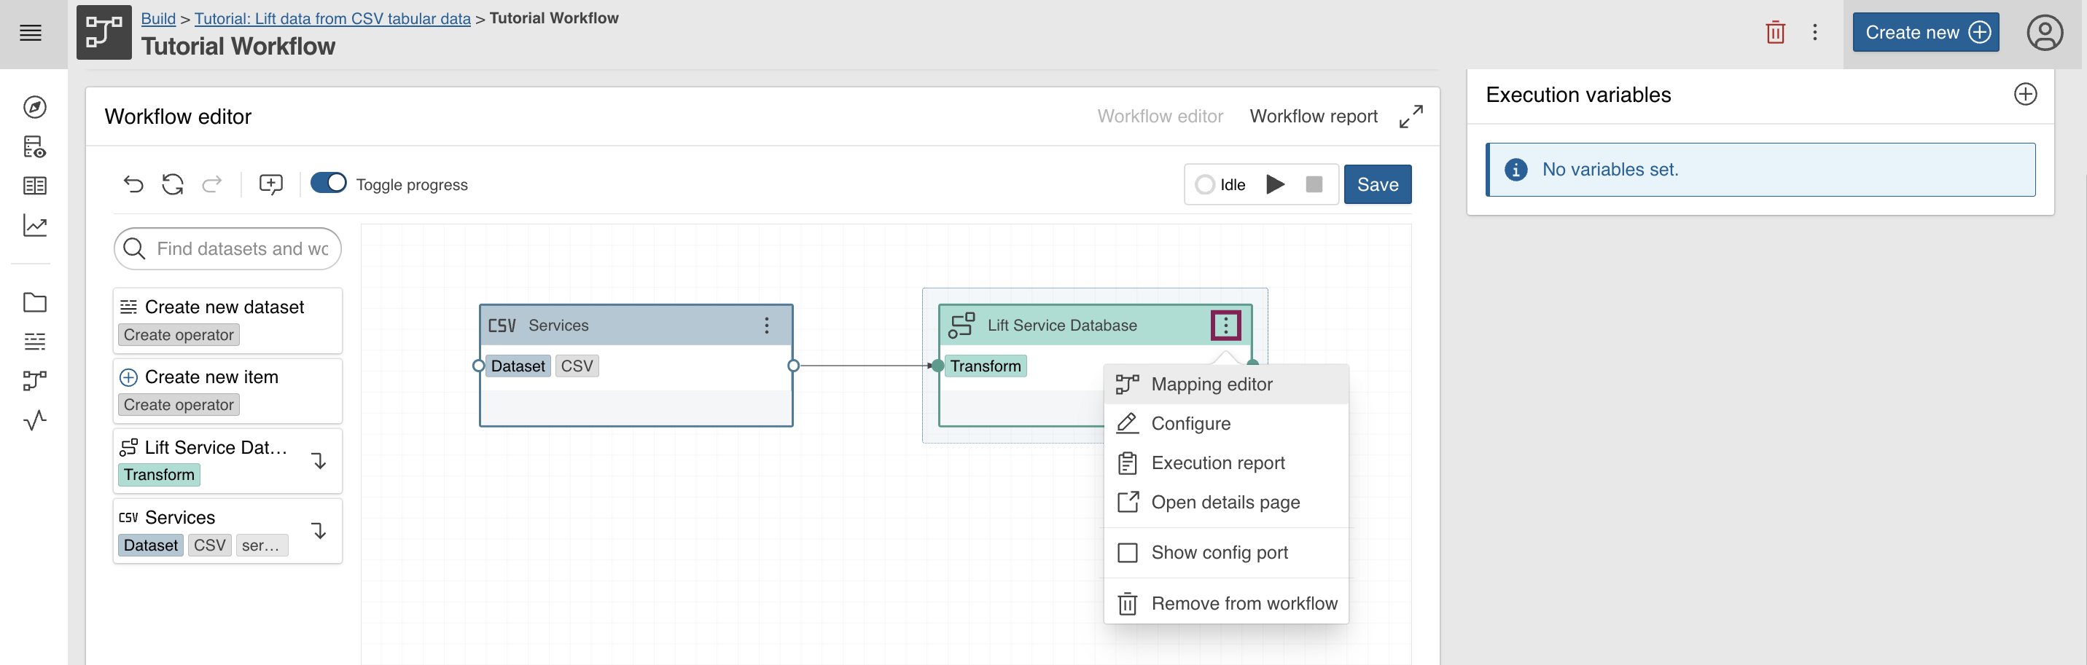Click the Create new button
The height and width of the screenshot is (665, 2087).
[x=1926, y=32]
